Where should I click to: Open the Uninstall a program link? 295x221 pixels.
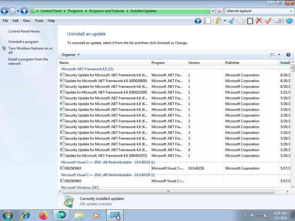pyautogui.click(x=23, y=41)
